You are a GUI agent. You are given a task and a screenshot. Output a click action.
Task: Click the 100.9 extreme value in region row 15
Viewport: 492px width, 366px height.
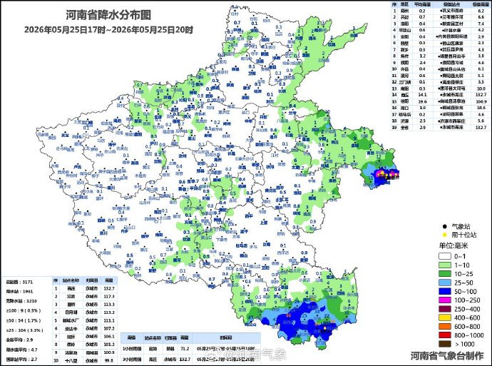tap(481, 102)
